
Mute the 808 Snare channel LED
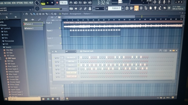[54, 69]
